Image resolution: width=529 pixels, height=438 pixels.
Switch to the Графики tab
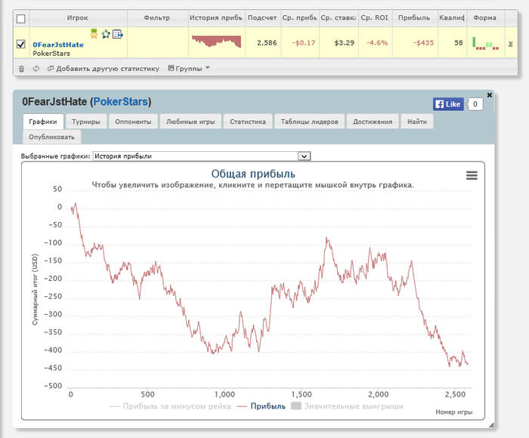point(43,122)
